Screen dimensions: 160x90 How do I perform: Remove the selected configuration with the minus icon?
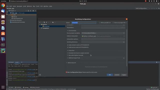(x=42, y=22)
